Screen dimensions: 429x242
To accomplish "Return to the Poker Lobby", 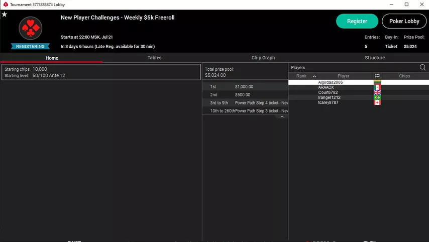I will click(404, 21).
